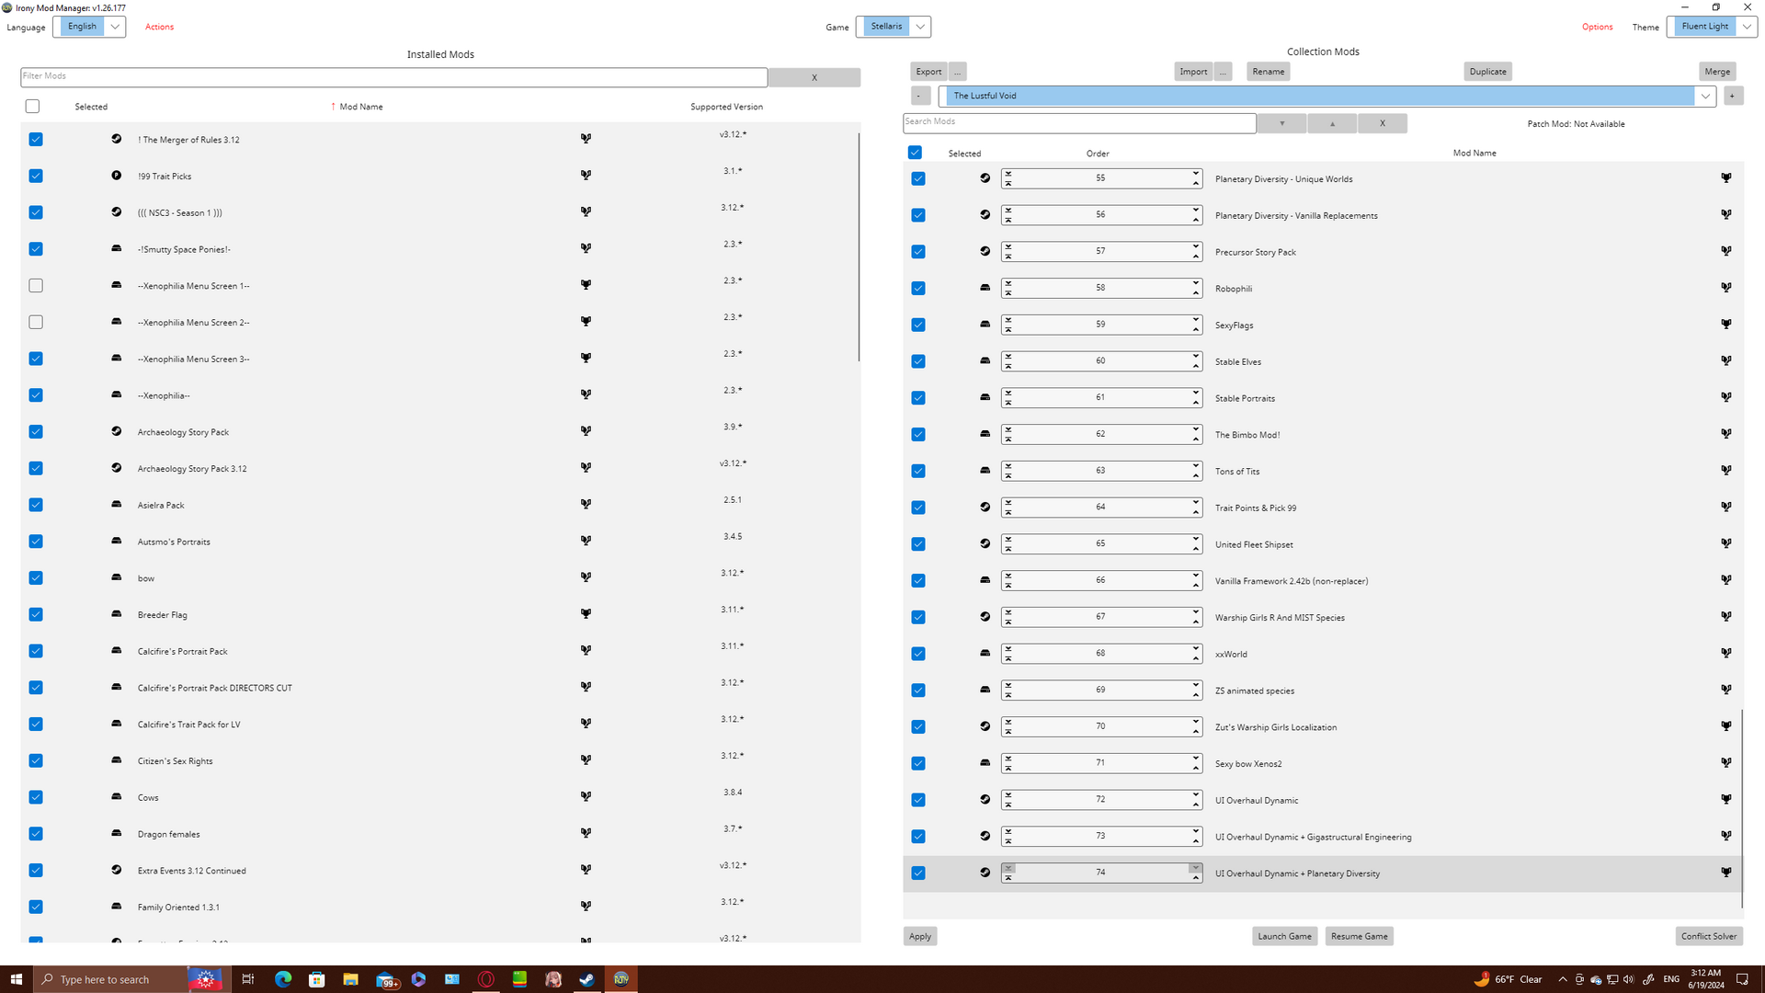Viewport: 1765px width, 993px height.
Task: Click trophy icon for United Fleet Shipset
Action: click(1726, 543)
